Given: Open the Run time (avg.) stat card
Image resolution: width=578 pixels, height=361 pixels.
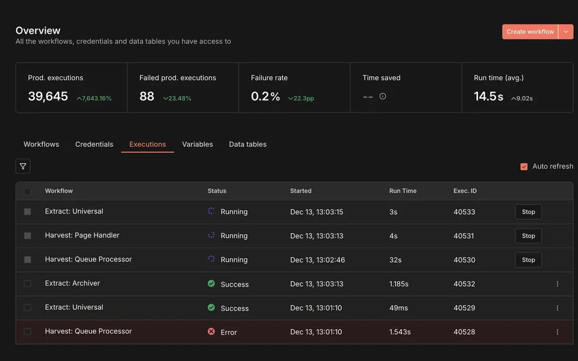Looking at the screenshot, I should (517, 87).
